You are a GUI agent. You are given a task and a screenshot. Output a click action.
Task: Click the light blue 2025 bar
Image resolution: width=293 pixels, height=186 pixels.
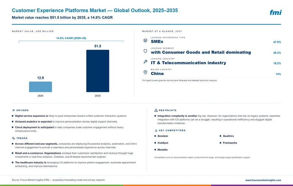(40, 87)
